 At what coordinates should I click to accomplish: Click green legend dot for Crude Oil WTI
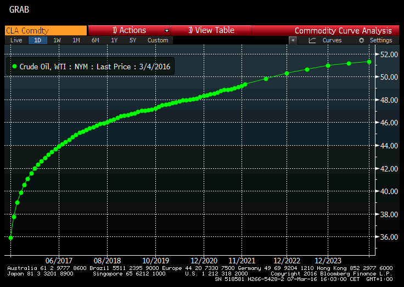pos(15,67)
